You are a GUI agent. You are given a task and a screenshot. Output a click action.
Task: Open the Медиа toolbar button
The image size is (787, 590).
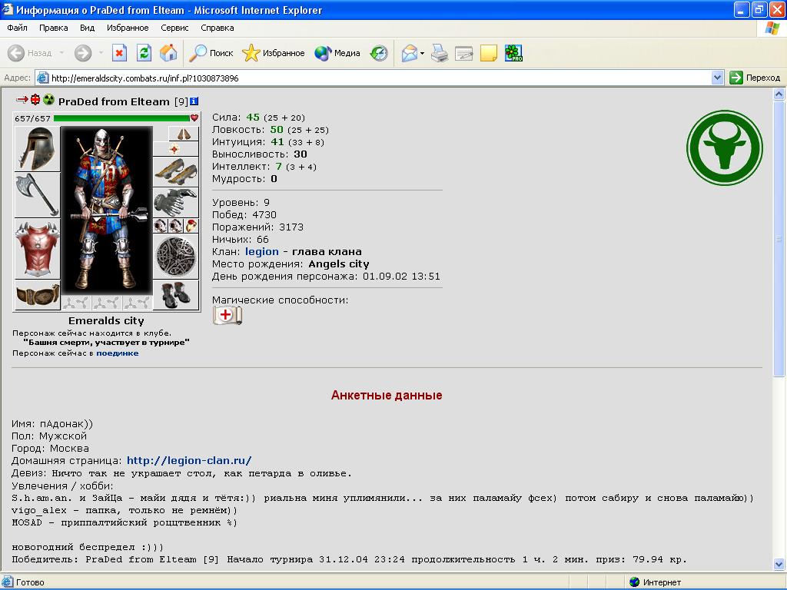(337, 53)
